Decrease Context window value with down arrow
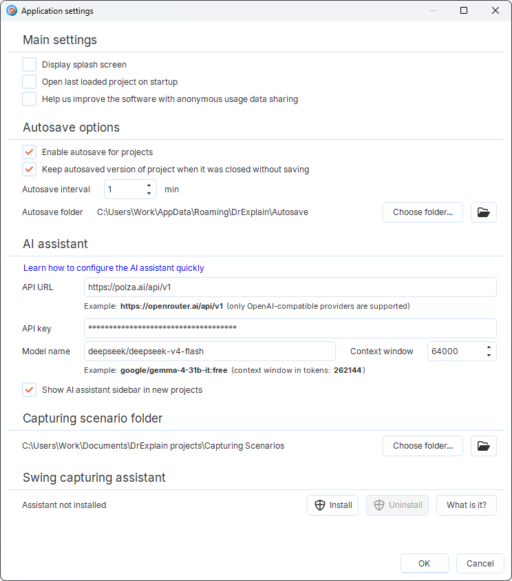This screenshot has height=581, width=512. click(489, 356)
